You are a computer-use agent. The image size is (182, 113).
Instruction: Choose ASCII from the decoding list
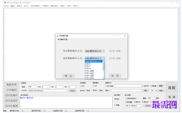click(x=94, y=64)
